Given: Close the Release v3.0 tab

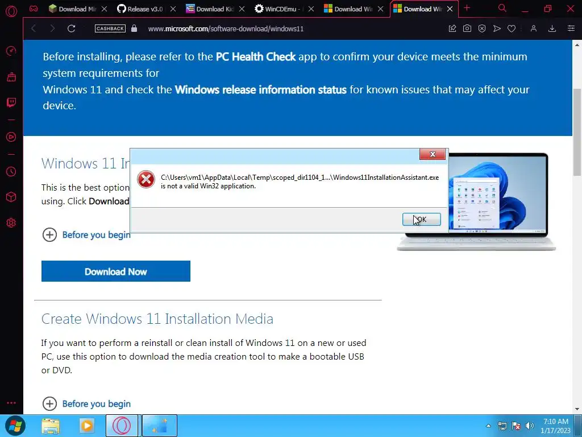Looking at the screenshot, I should (x=173, y=9).
